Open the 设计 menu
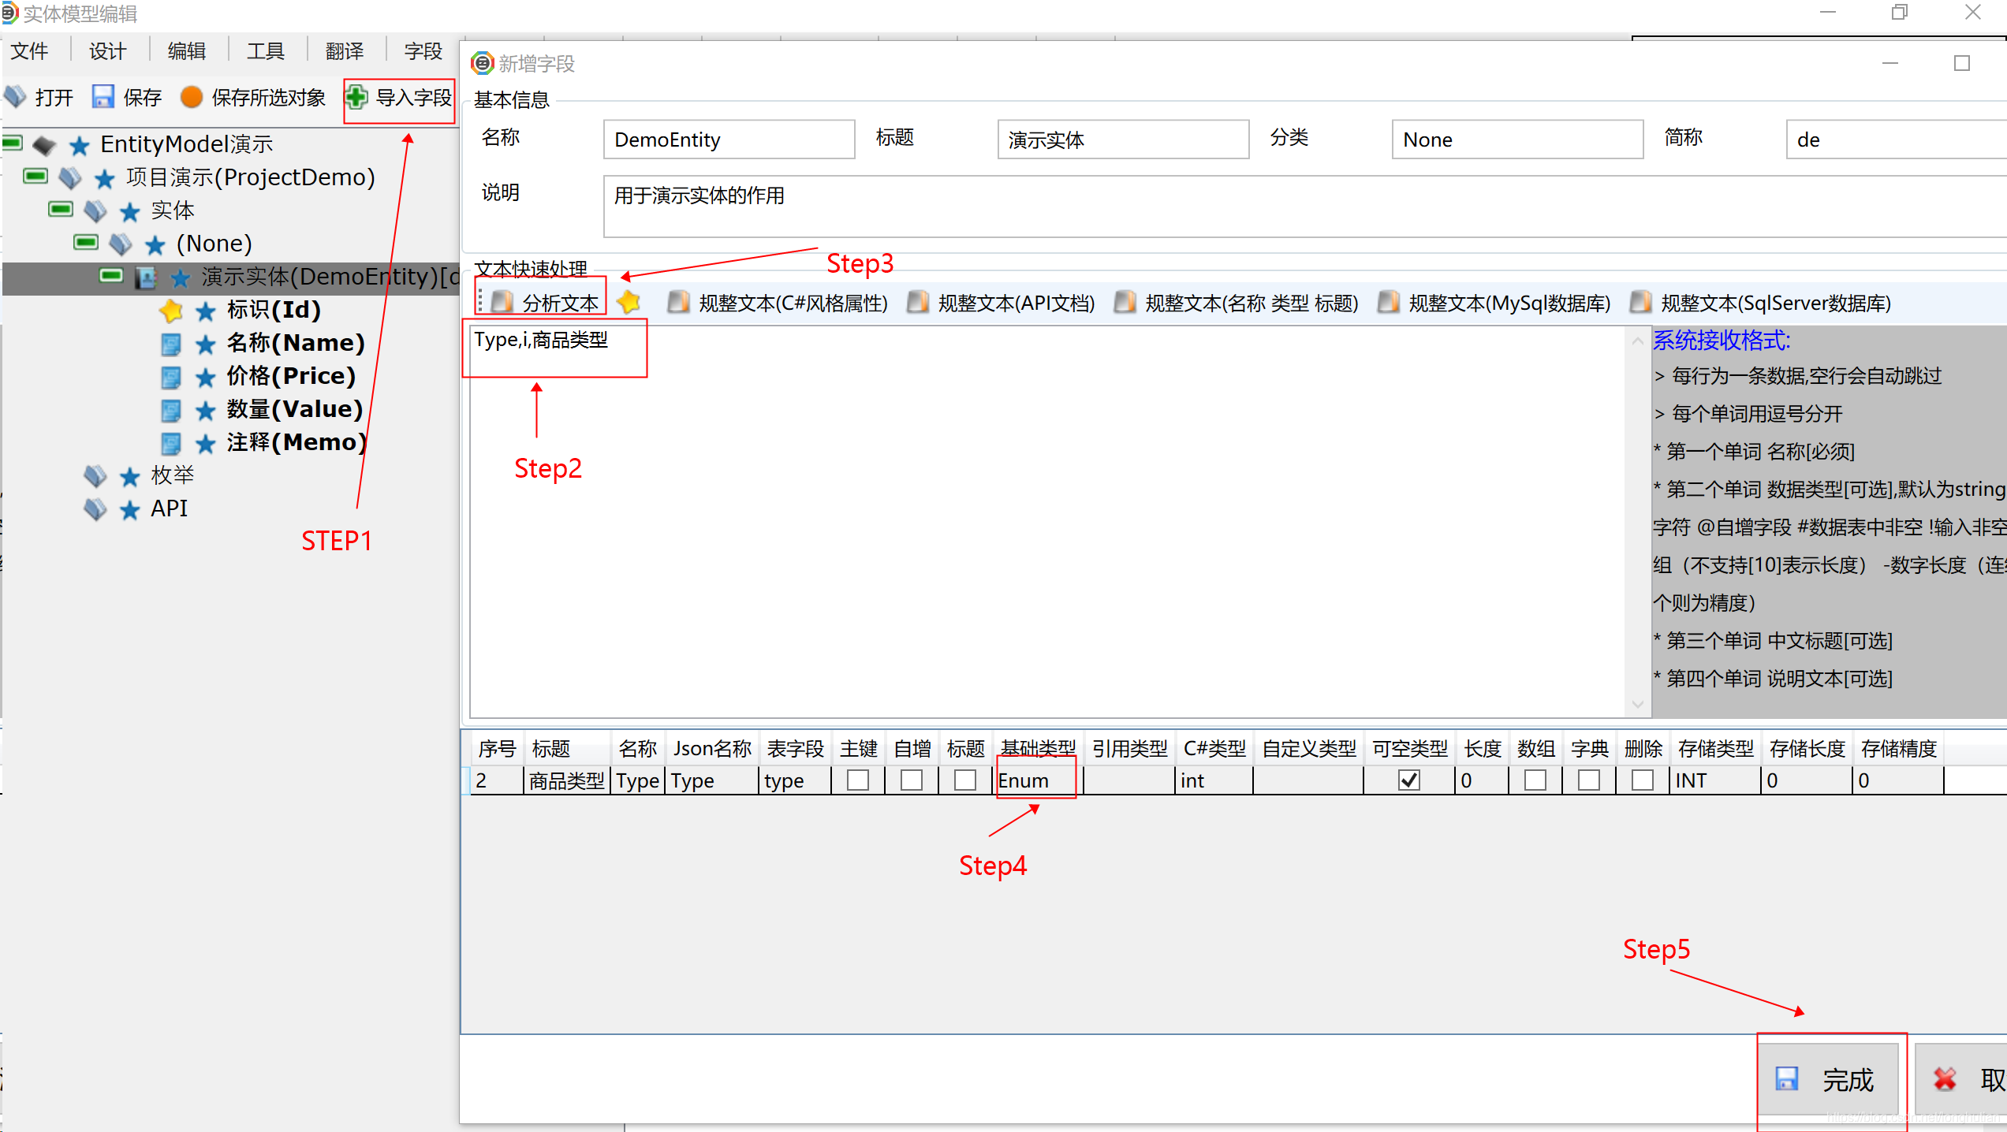This screenshot has height=1132, width=2007. point(108,51)
